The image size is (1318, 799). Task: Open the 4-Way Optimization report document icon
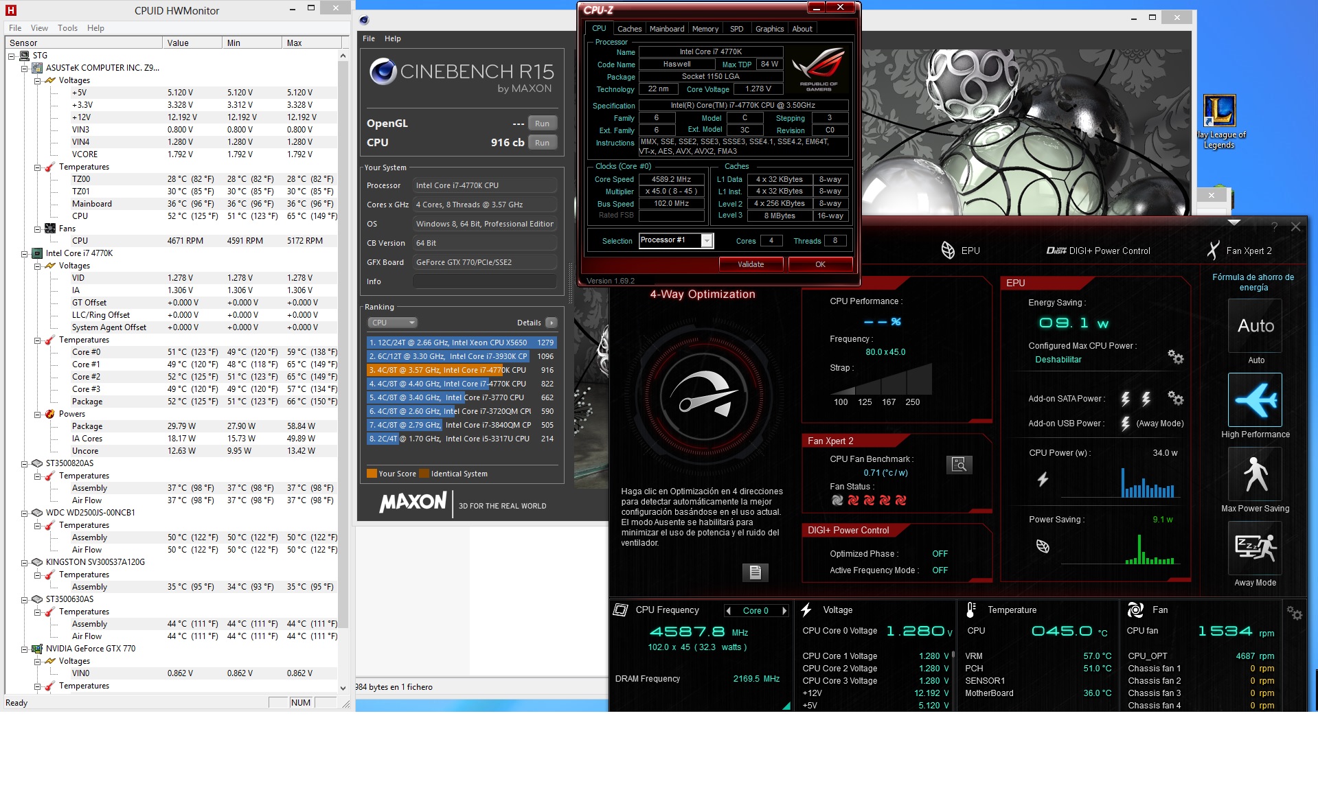click(755, 572)
